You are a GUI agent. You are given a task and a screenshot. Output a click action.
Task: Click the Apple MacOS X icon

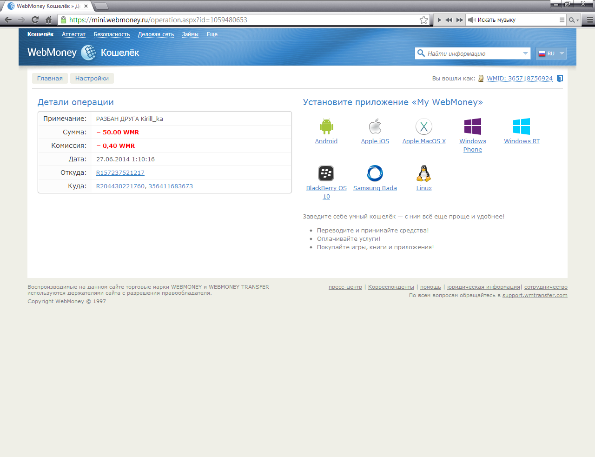[x=424, y=126]
